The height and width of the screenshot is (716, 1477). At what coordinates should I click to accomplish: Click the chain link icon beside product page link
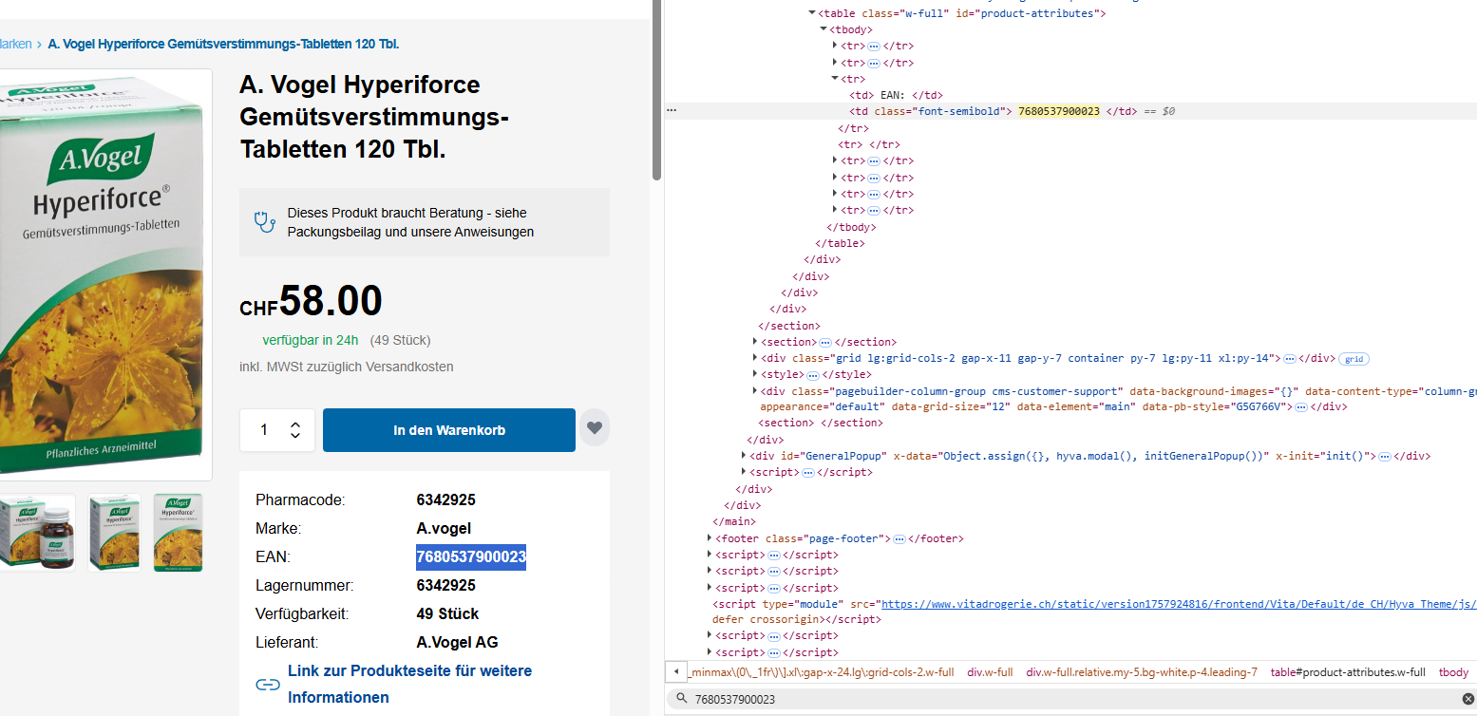(267, 685)
